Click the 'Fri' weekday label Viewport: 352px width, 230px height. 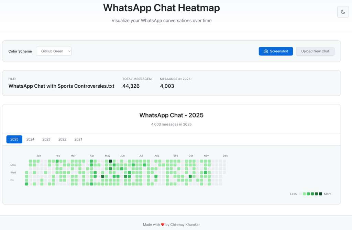point(12,180)
